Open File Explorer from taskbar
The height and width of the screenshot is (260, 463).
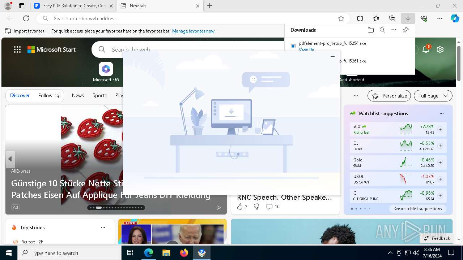pos(166,253)
